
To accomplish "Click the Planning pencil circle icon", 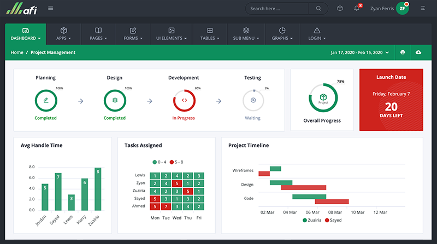I will point(46,100).
